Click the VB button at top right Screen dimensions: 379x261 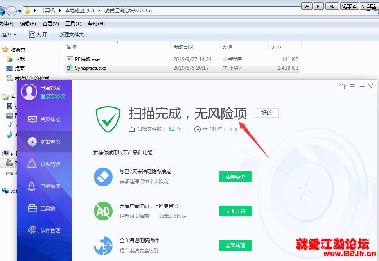(x=332, y=6)
